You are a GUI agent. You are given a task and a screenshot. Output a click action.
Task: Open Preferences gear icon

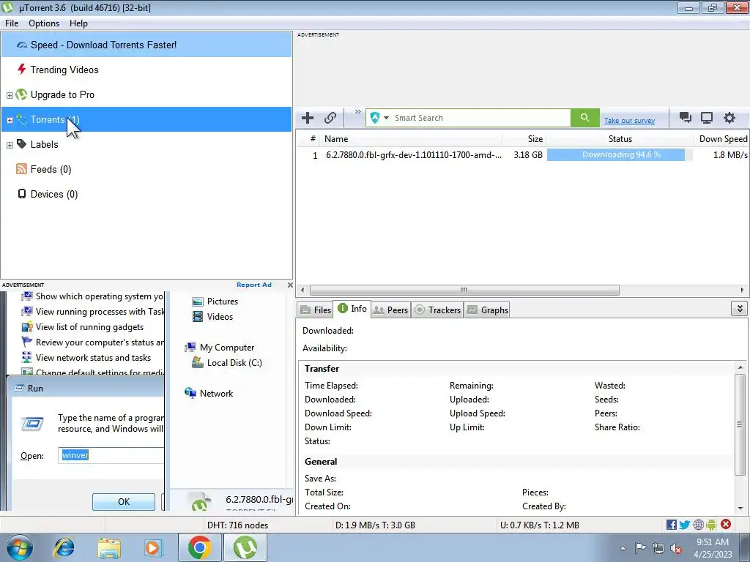pyautogui.click(x=729, y=118)
